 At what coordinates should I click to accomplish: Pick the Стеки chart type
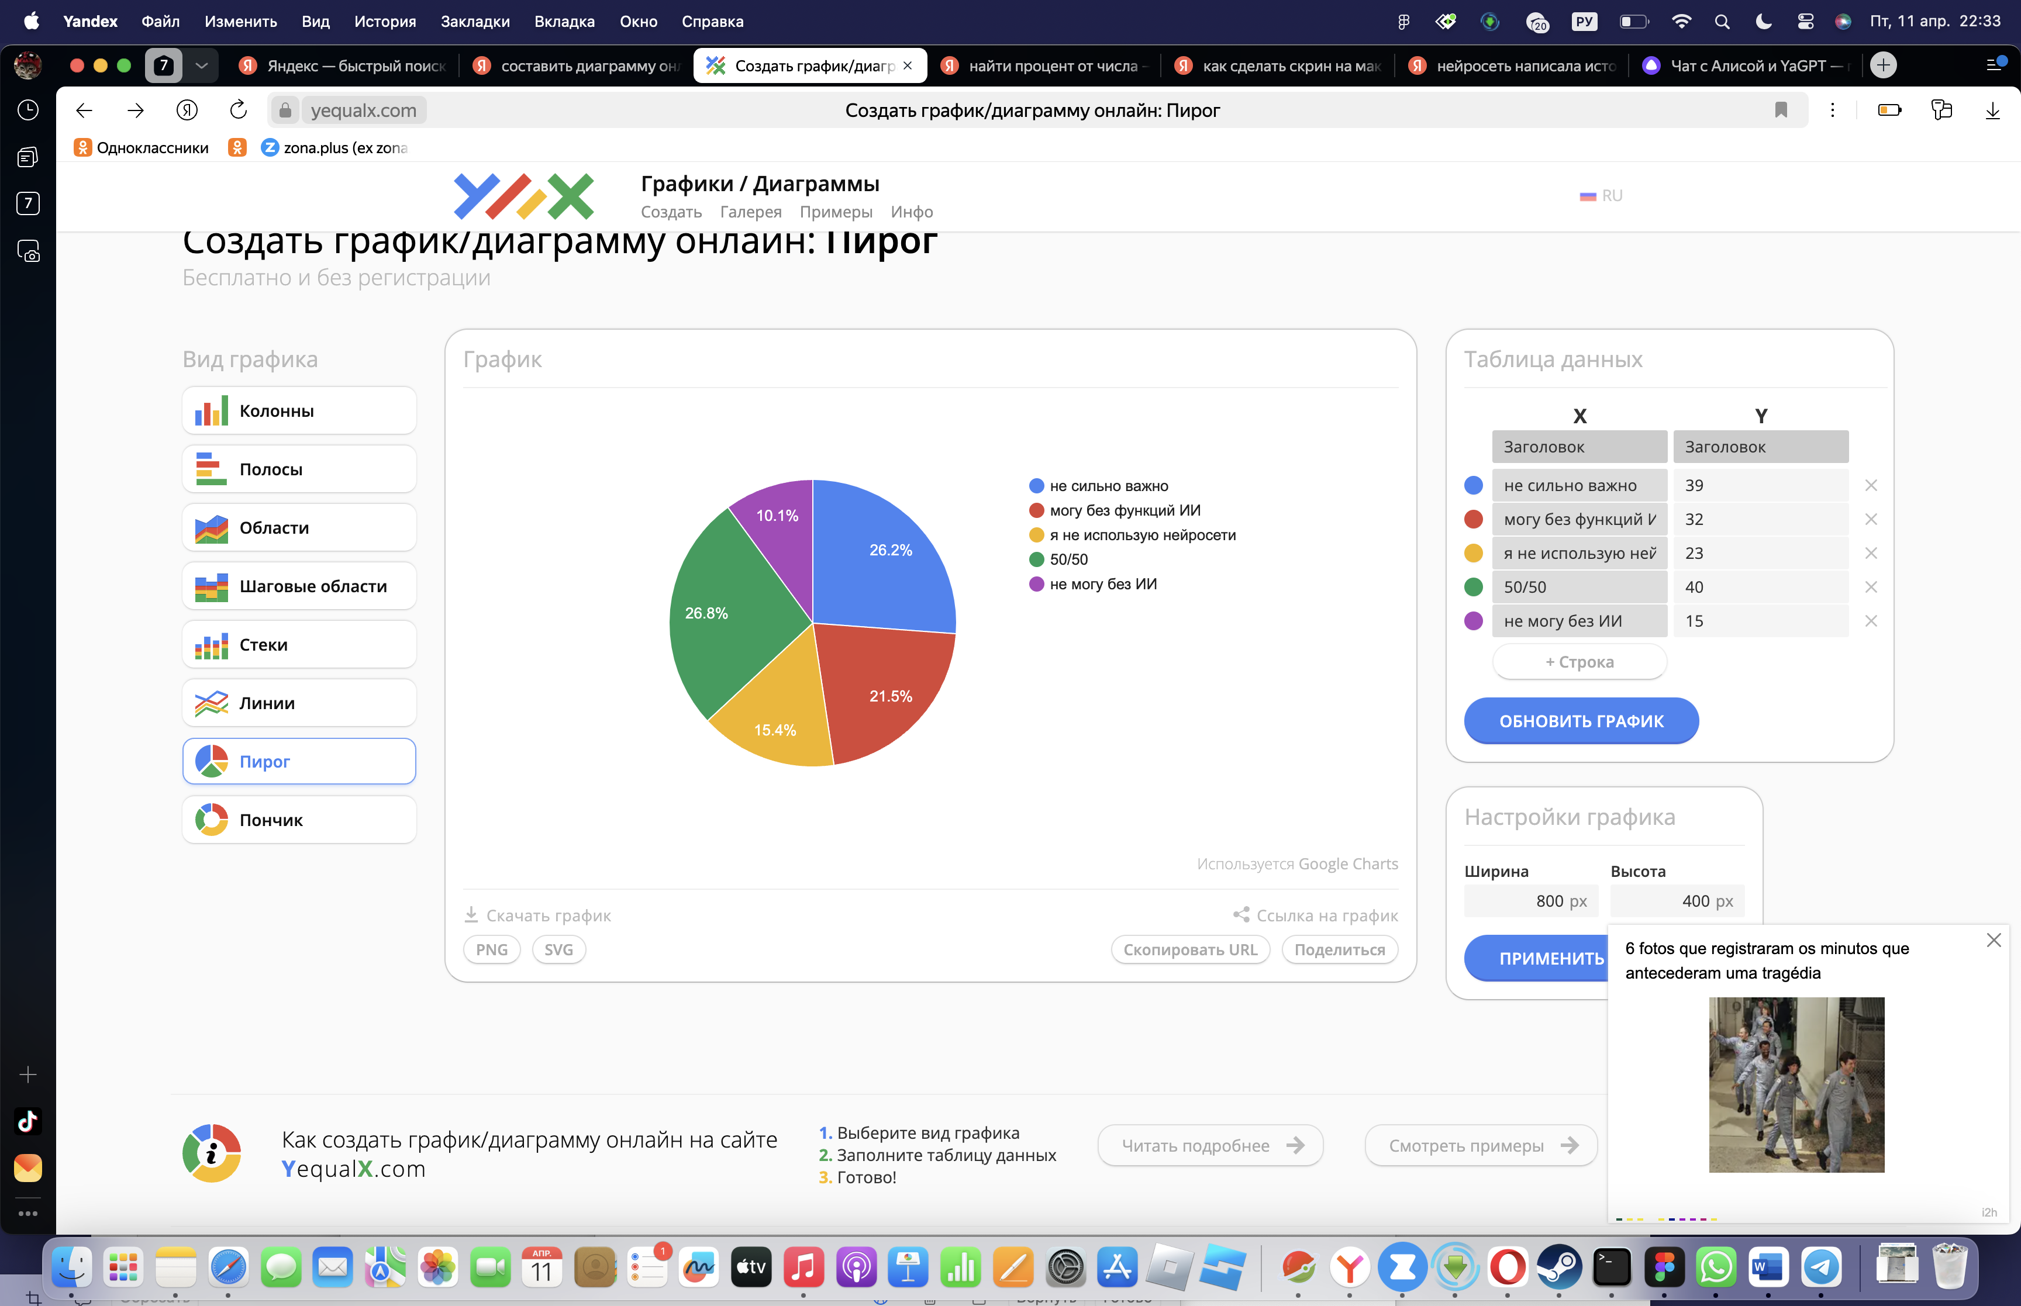[x=298, y=645]
